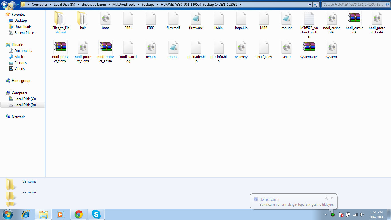The image size is (391, 220).
Task: Open Skype from the taskbar
Action: point(96,214)
